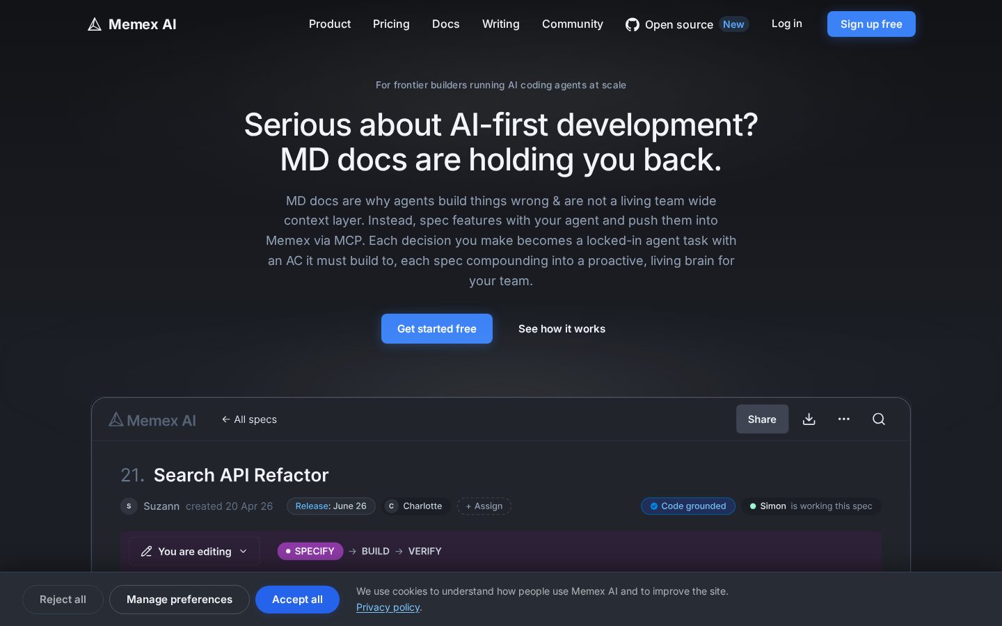Viewport: 1002px width, 626px height.
Task: Select the VERIFY stage
Action: pos(425,551)
